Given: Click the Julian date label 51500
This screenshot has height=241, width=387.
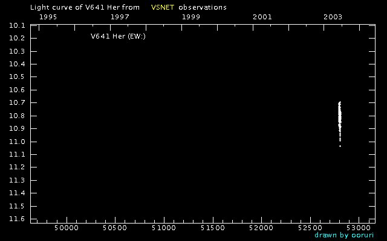Looking at the screenshot, I should point(213,228).
